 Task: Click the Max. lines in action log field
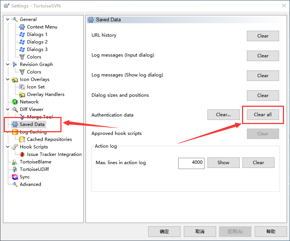click(x=191, y=163)
